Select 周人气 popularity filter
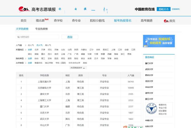The height and width of the screenshot is (128, 191). tap(48, 45)
